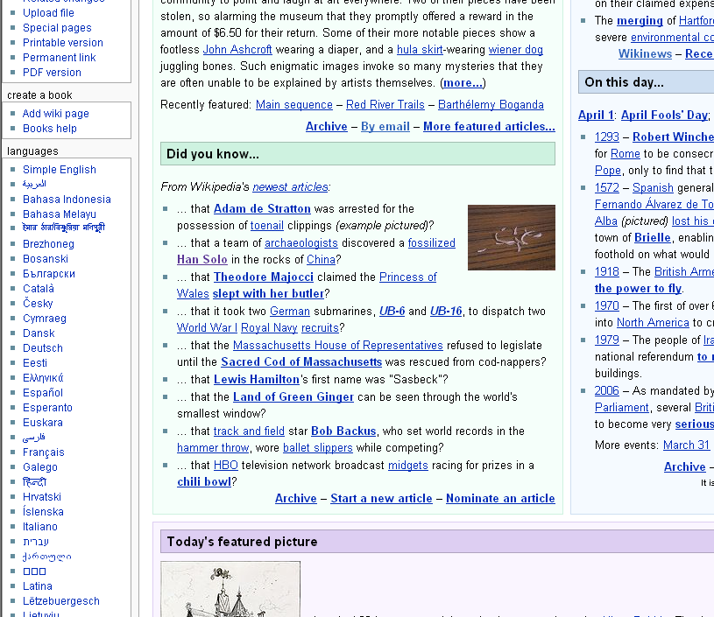Choose Bahasa Indonesia language link
Screen dimensions: 714x617
click(x=67, y=200)
